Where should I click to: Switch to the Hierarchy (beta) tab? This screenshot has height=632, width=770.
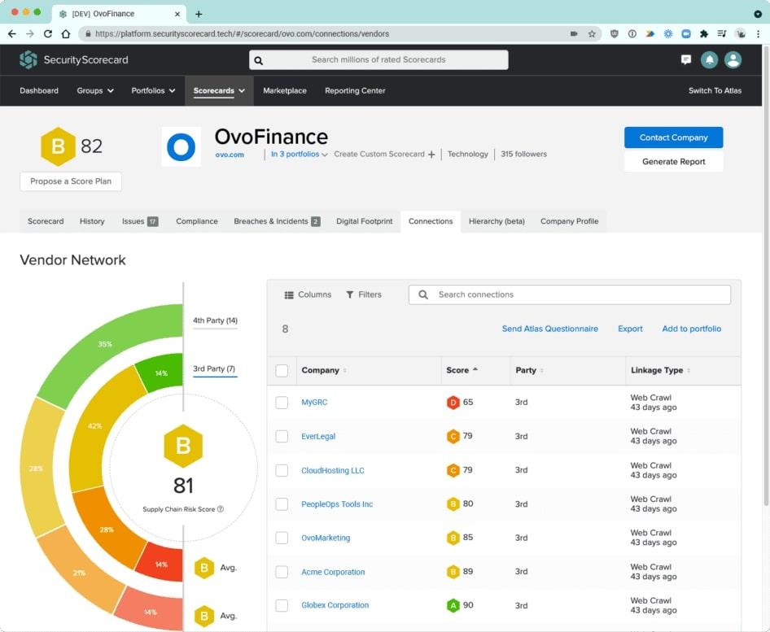point(497,222)
